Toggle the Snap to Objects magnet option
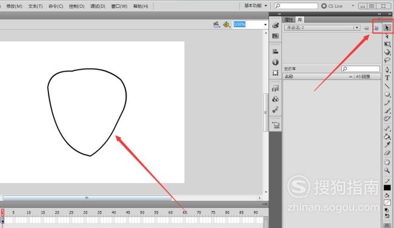 pyautogui.click(x=387, y=225)
